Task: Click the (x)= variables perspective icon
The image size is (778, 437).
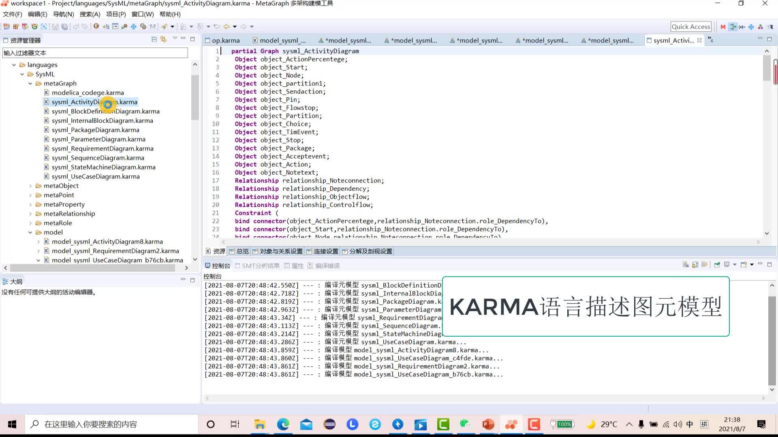Action: click(742, 27)
